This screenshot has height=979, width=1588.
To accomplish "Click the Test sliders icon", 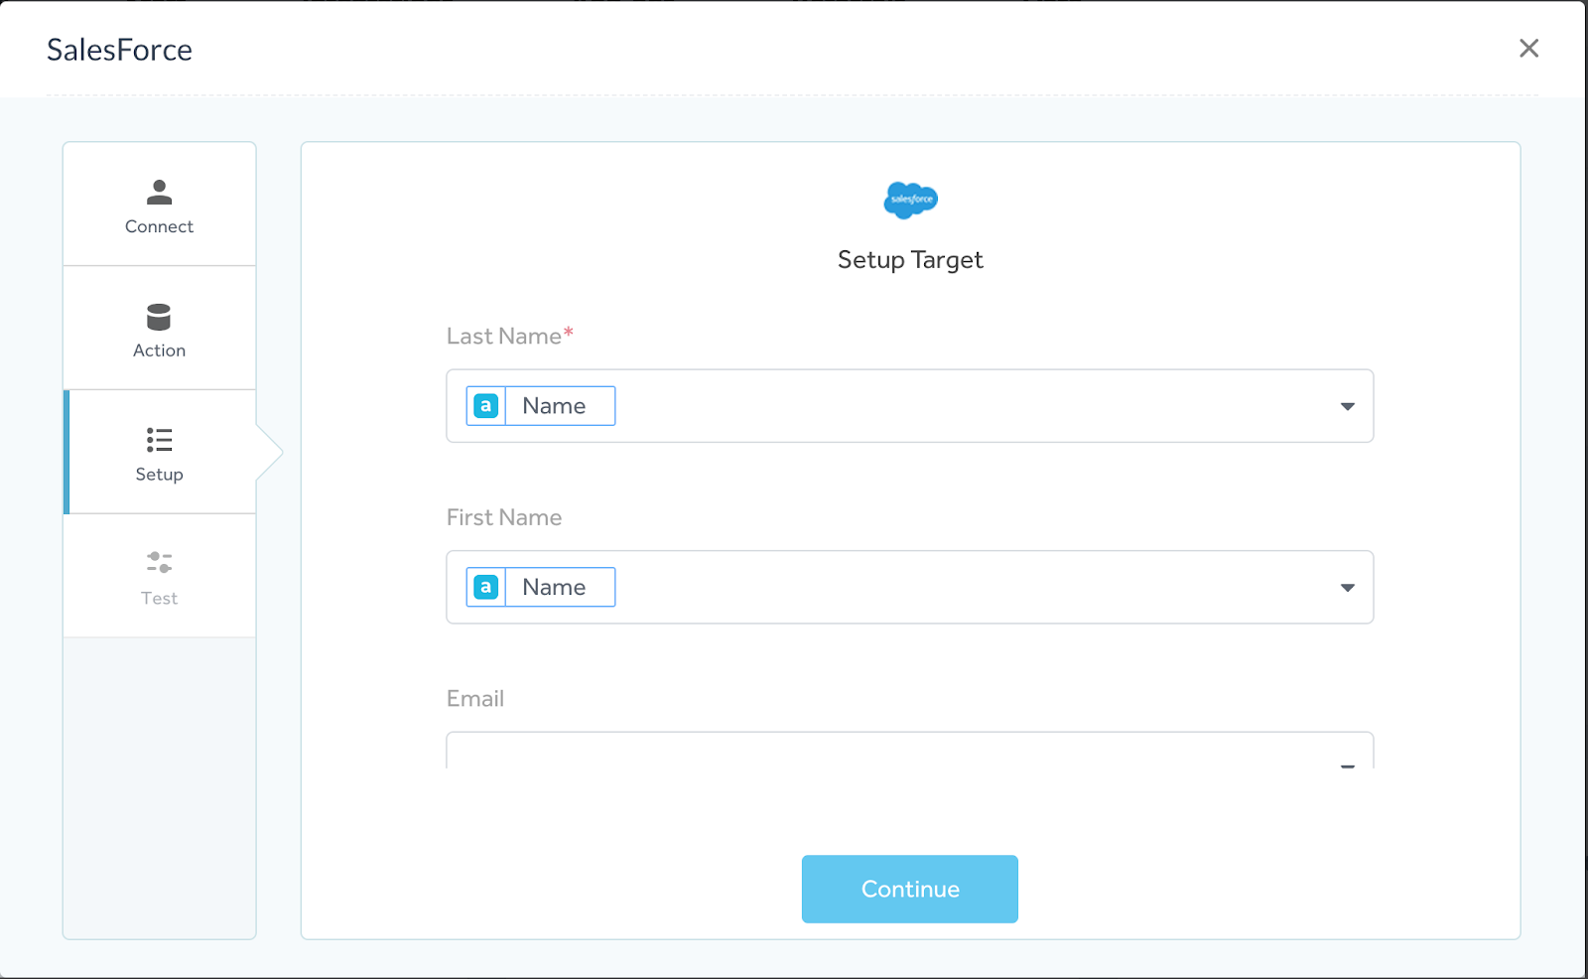I will 159,563.
